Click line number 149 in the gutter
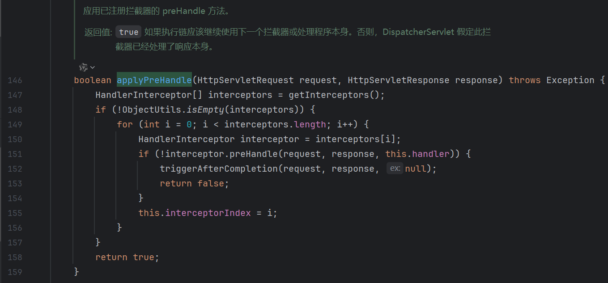The width and height of the screenshot is (608, 283). tap(15, 125)
